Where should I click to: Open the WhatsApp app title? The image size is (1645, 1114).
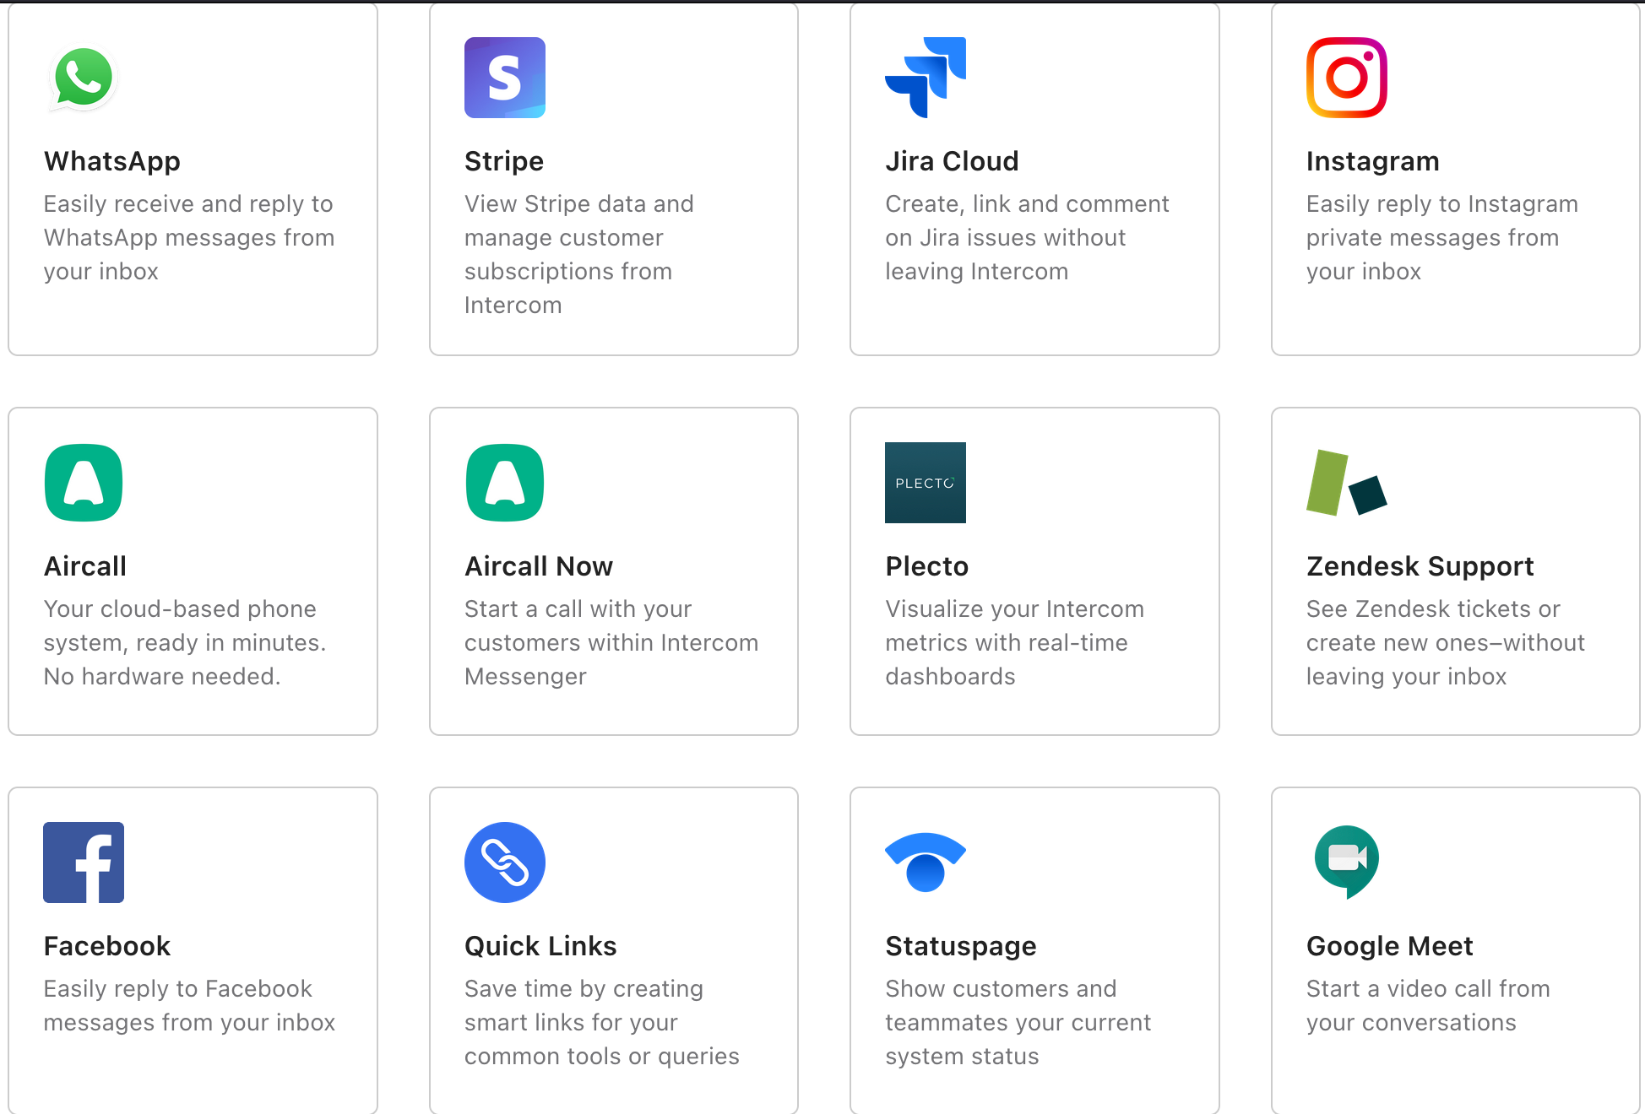(x=112, y=161)
